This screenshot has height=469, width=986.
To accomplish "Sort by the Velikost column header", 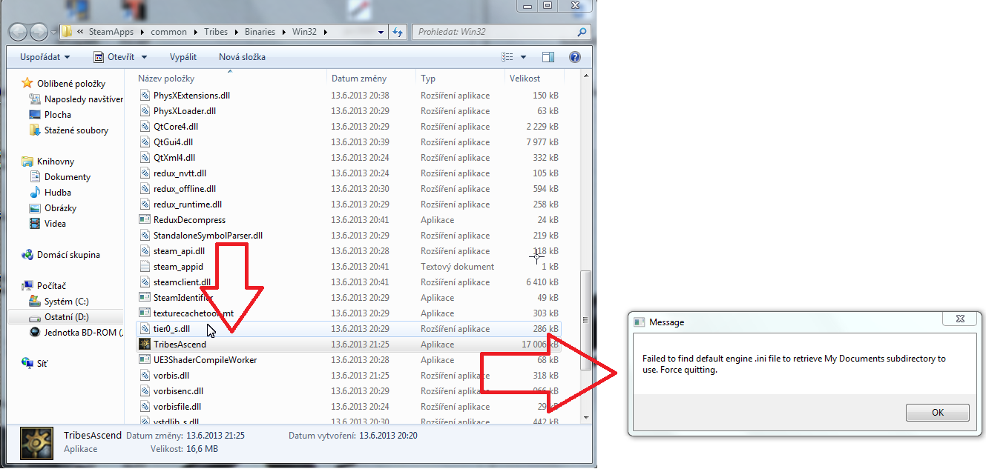I will (535, 78).
